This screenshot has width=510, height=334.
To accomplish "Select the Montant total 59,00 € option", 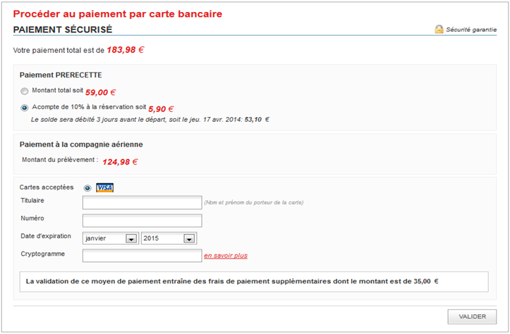I will tap(25, 92).
